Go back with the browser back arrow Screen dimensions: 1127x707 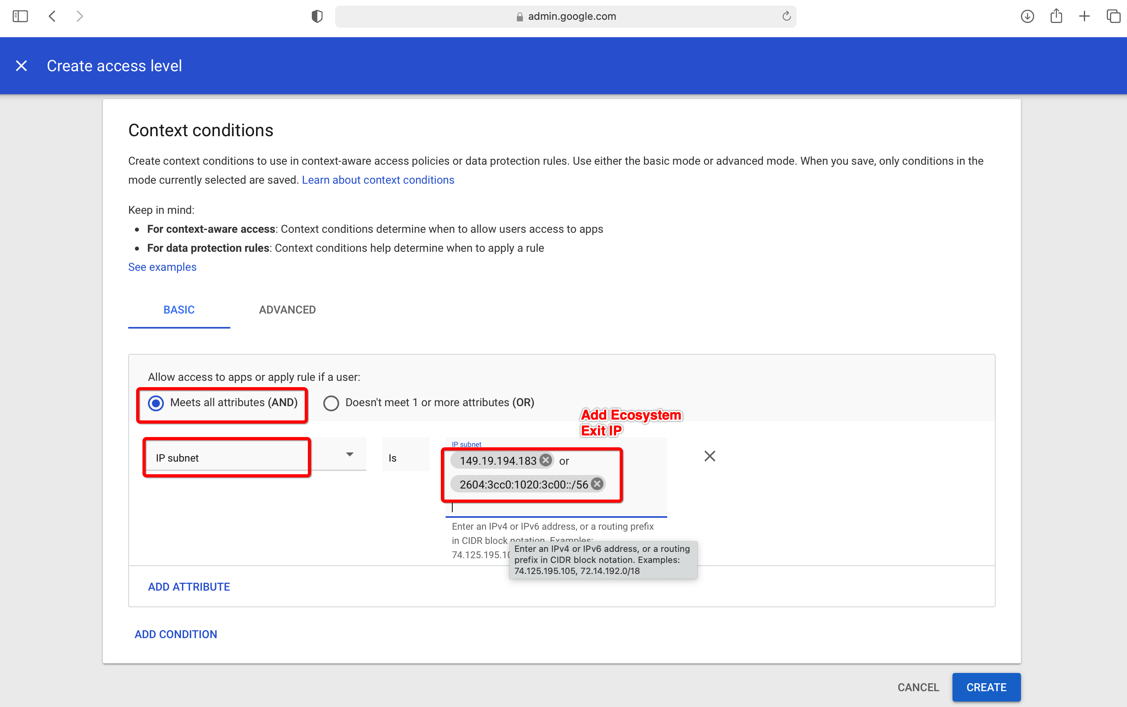pos(52,16)
